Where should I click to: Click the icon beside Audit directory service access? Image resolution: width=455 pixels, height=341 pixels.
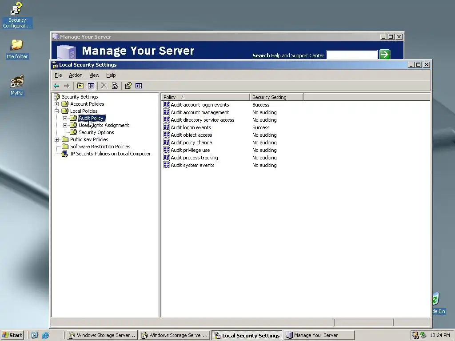pyautogui.click(x=167, y=120)
